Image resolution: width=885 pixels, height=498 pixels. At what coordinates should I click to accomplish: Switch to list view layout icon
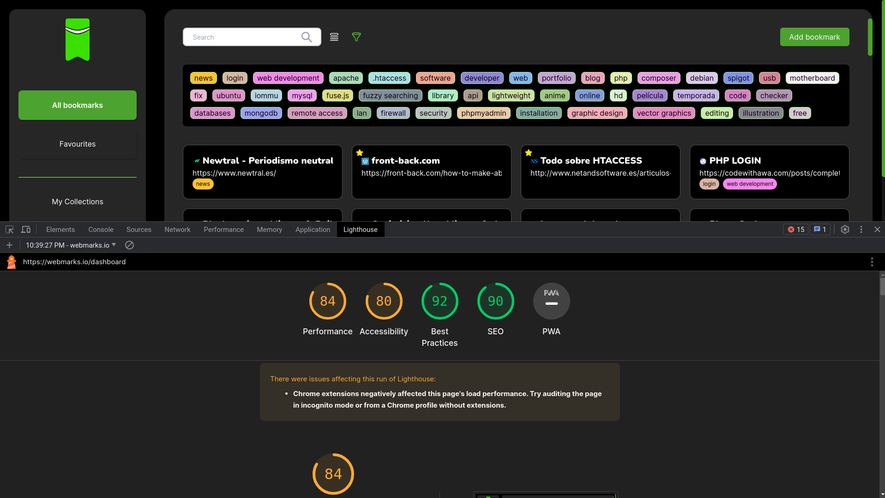pyautogui.click(x=334, y=37)
